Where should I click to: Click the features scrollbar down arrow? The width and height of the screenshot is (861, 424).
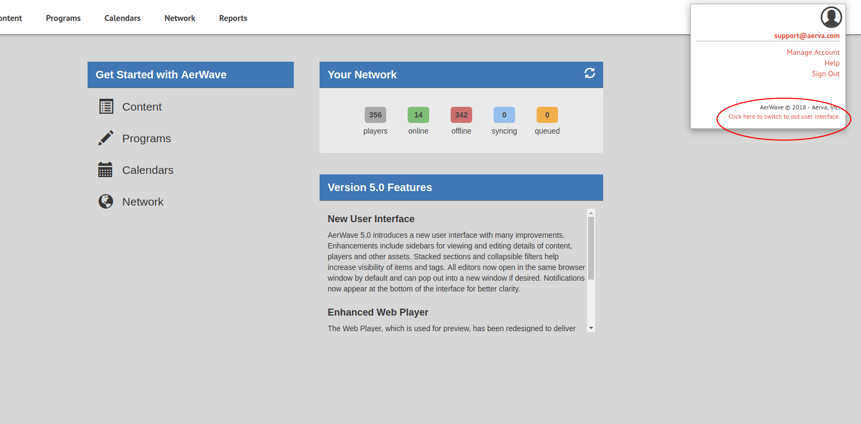click(591, 328)
